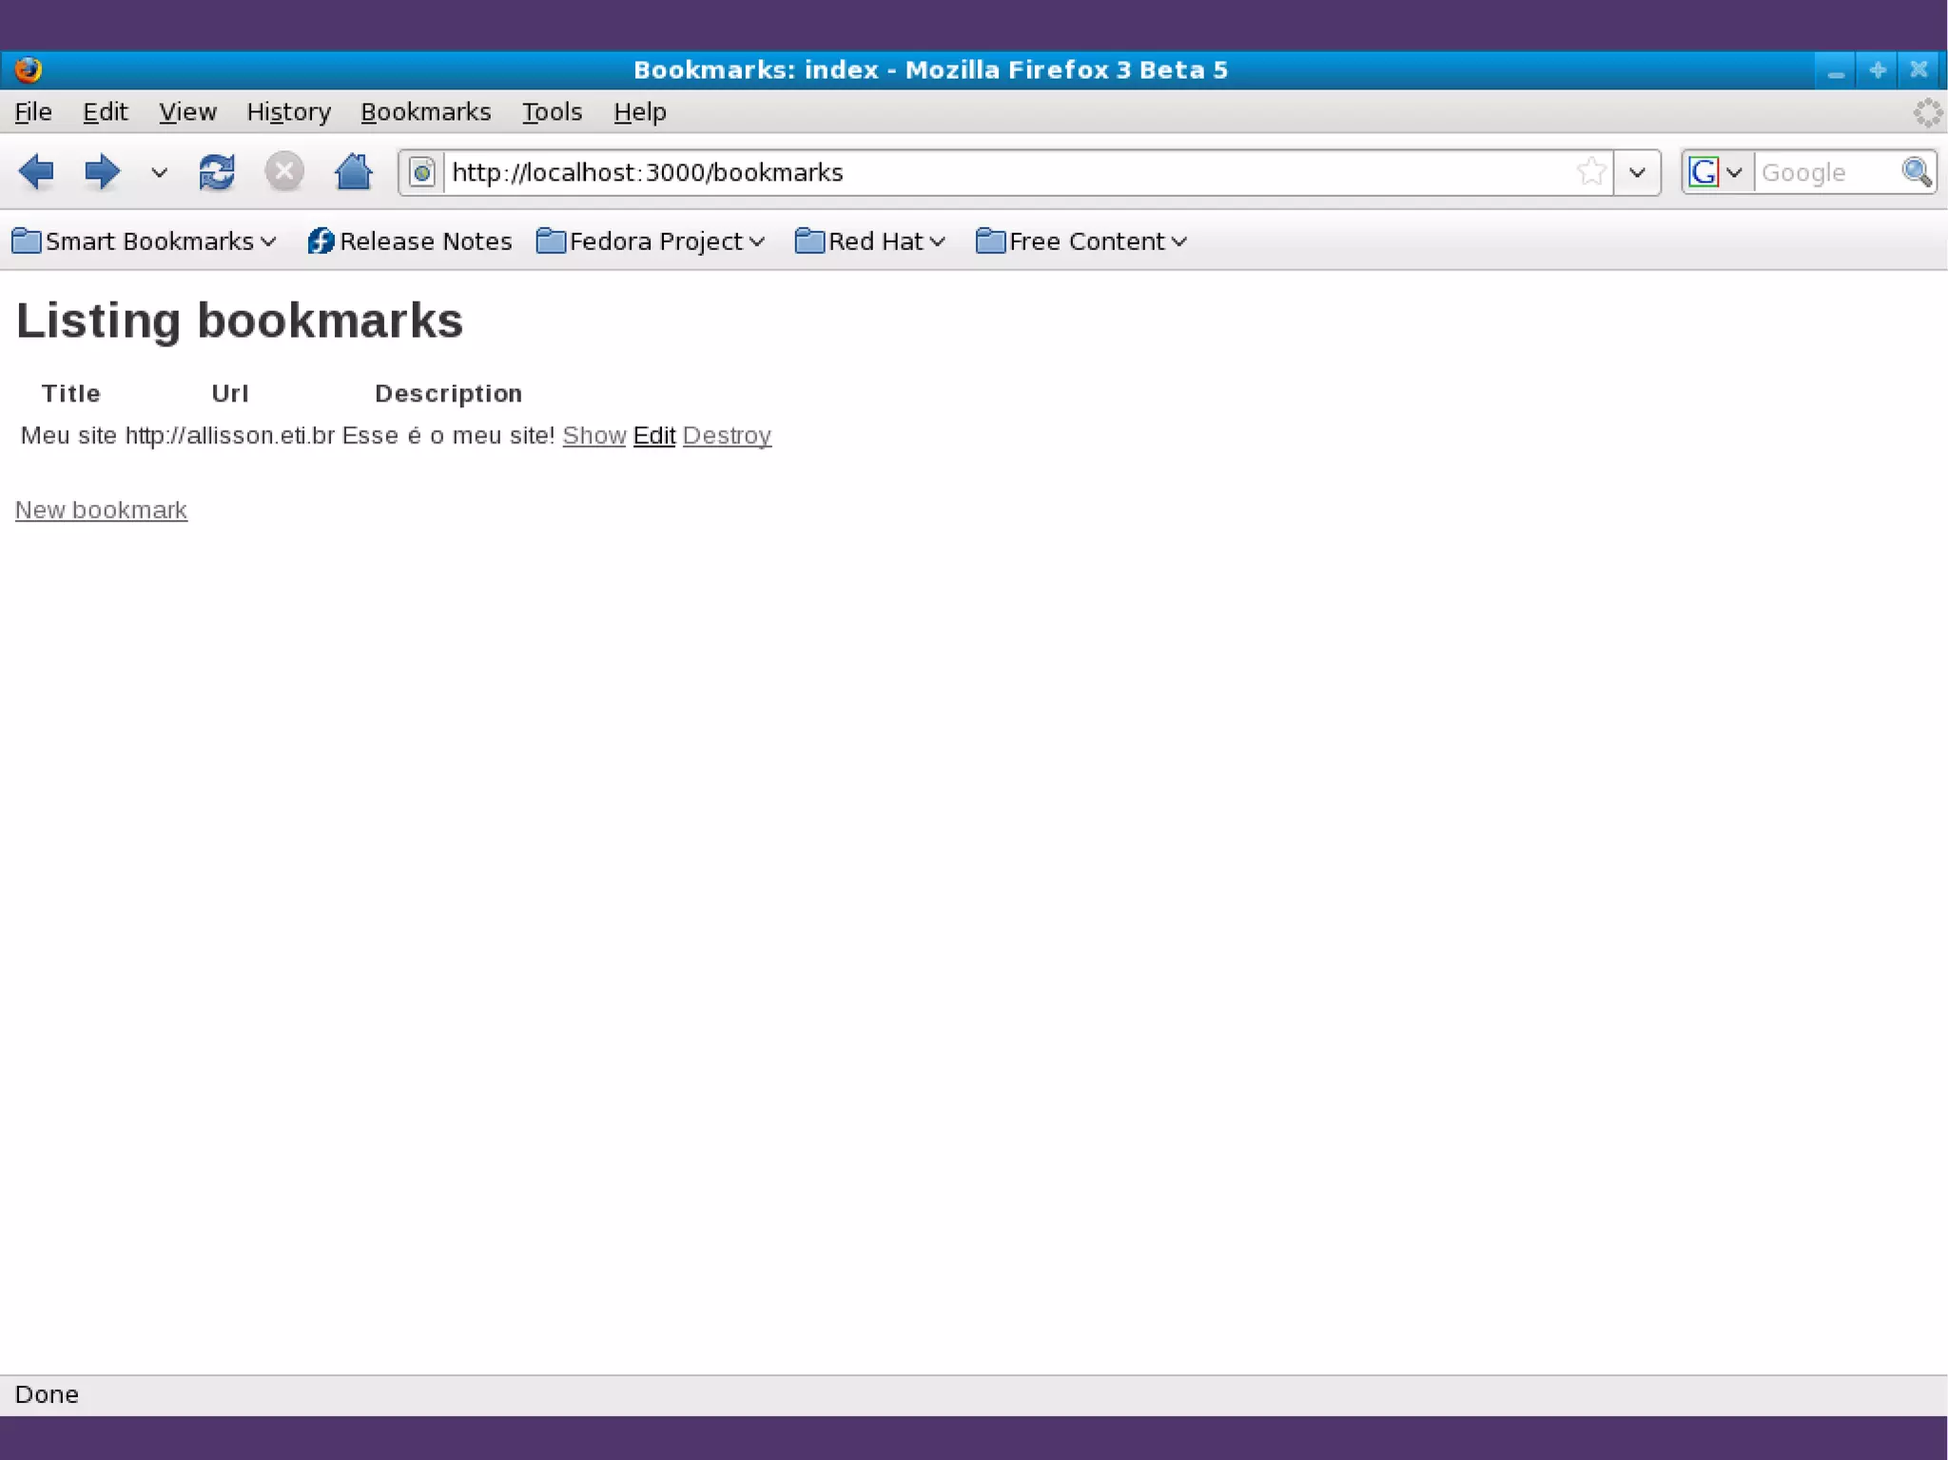The width and height of the screenshot is (1948, 1460).
Task: Click the 'Listing bookmarks' heading
Action: 240,321
